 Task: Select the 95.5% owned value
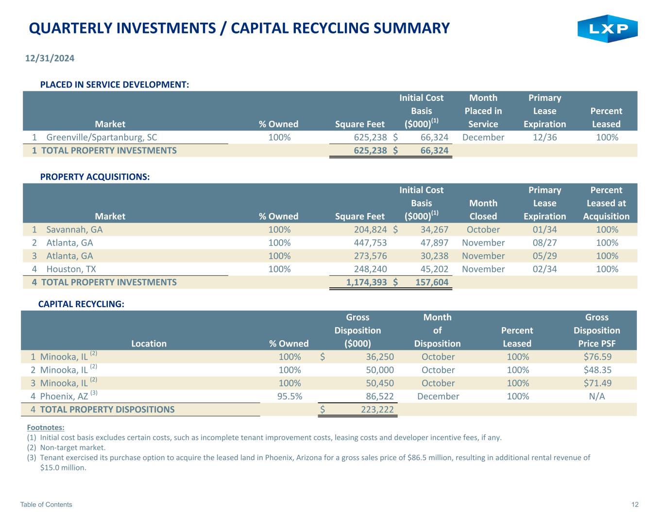pyautogui.click(x=289, y=396)
